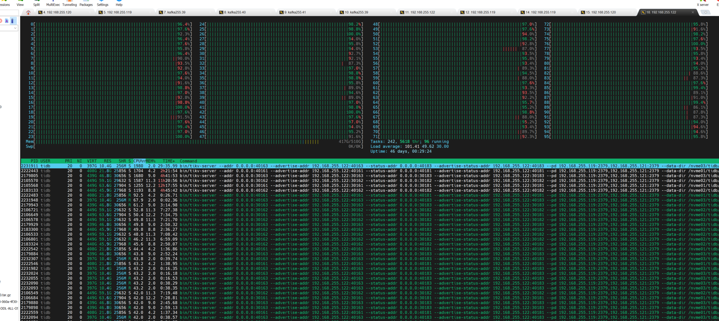Image resolution: width=719 pixels, height=321 pixels.
Task: Close the 18. 192.168.255.122 tab
Action: tap(693, 12)
